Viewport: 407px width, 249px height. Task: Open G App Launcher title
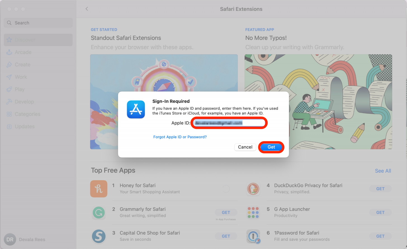pyautogui.click(x=292, y=209)
